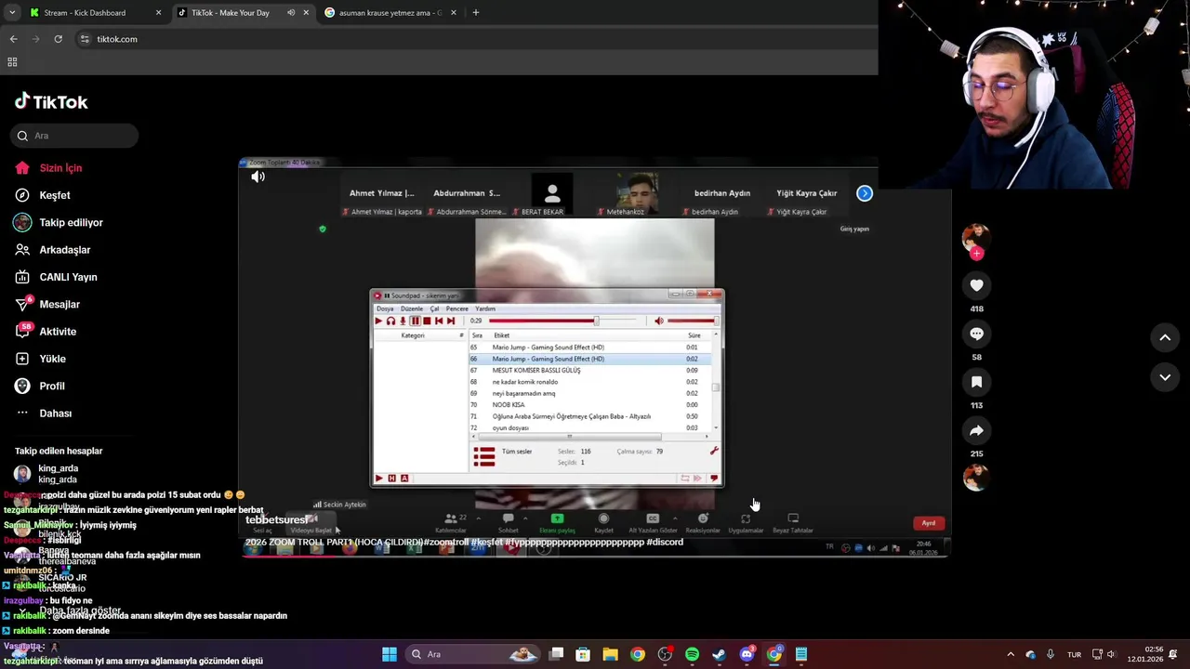Screen dimensions: 1190x669
Task: Click Soundpad playback progress slider
Action: (x=564, y=321)
